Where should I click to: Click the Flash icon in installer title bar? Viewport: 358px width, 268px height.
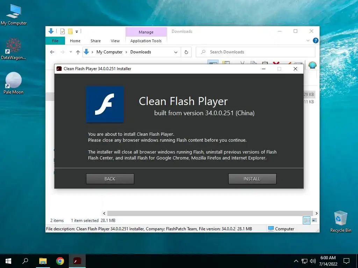point(59,69)
